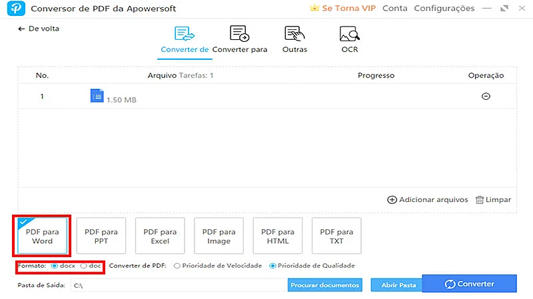The height and width of the screenshot is (299, 533).
Task: Open Configurações settings
Action: (444, 8)
